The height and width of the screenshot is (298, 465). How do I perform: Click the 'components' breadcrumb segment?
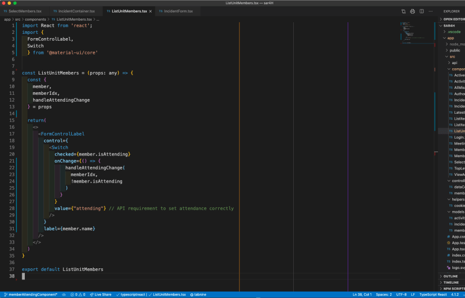coord(35,19)
